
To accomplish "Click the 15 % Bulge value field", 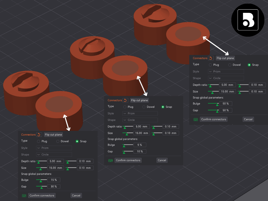I will 54,180.
